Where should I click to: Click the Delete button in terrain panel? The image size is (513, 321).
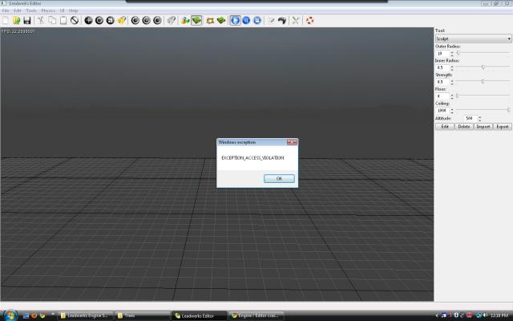point(464,127)
